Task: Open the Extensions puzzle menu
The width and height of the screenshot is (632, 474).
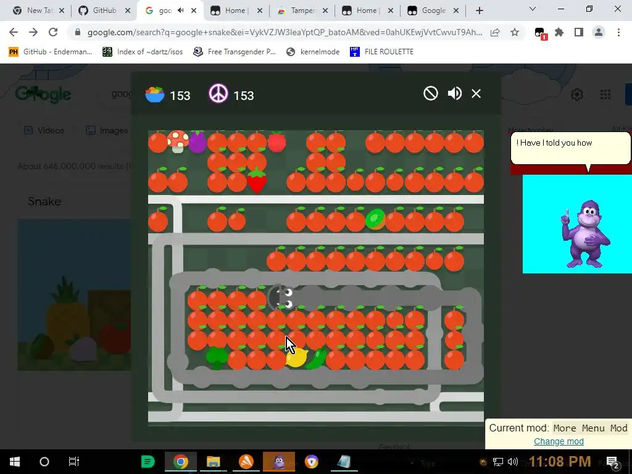Action: [559, 32]
